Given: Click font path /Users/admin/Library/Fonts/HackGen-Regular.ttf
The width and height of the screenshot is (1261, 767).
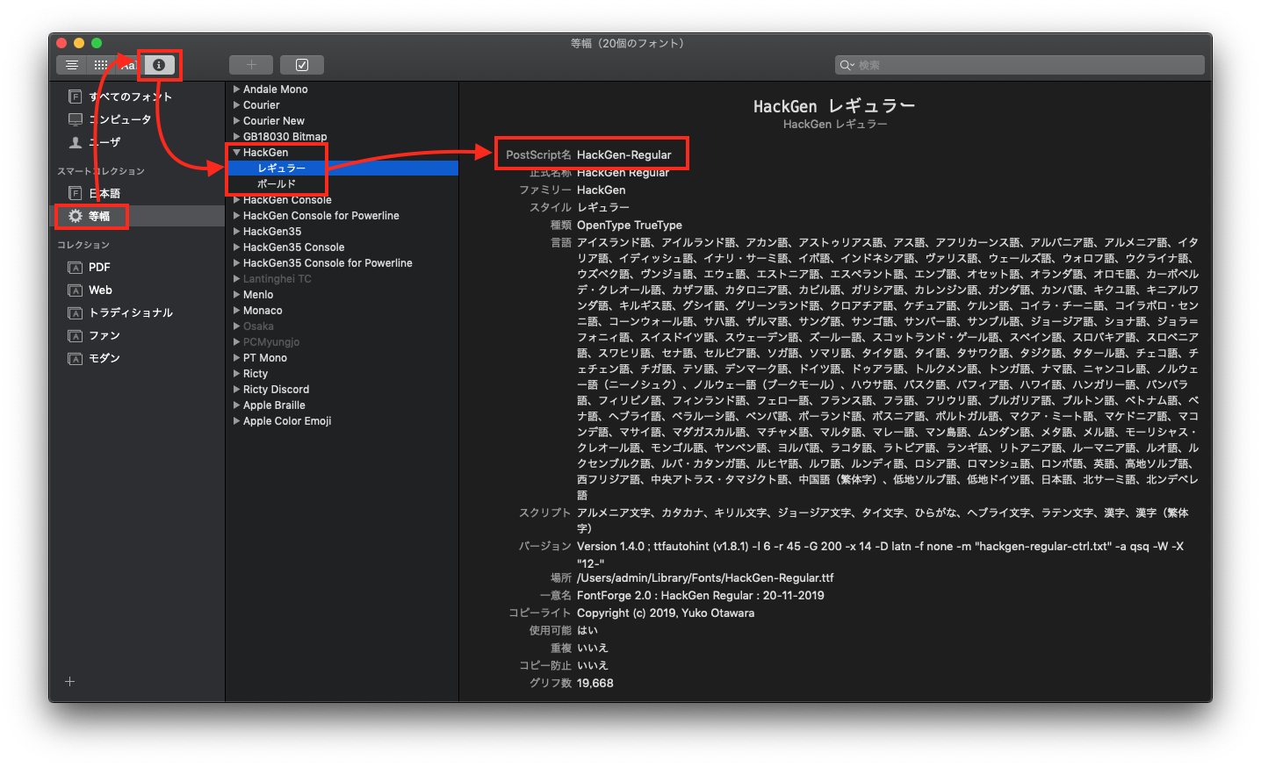Looking at the screenshot, I should [x=705, y=577].
